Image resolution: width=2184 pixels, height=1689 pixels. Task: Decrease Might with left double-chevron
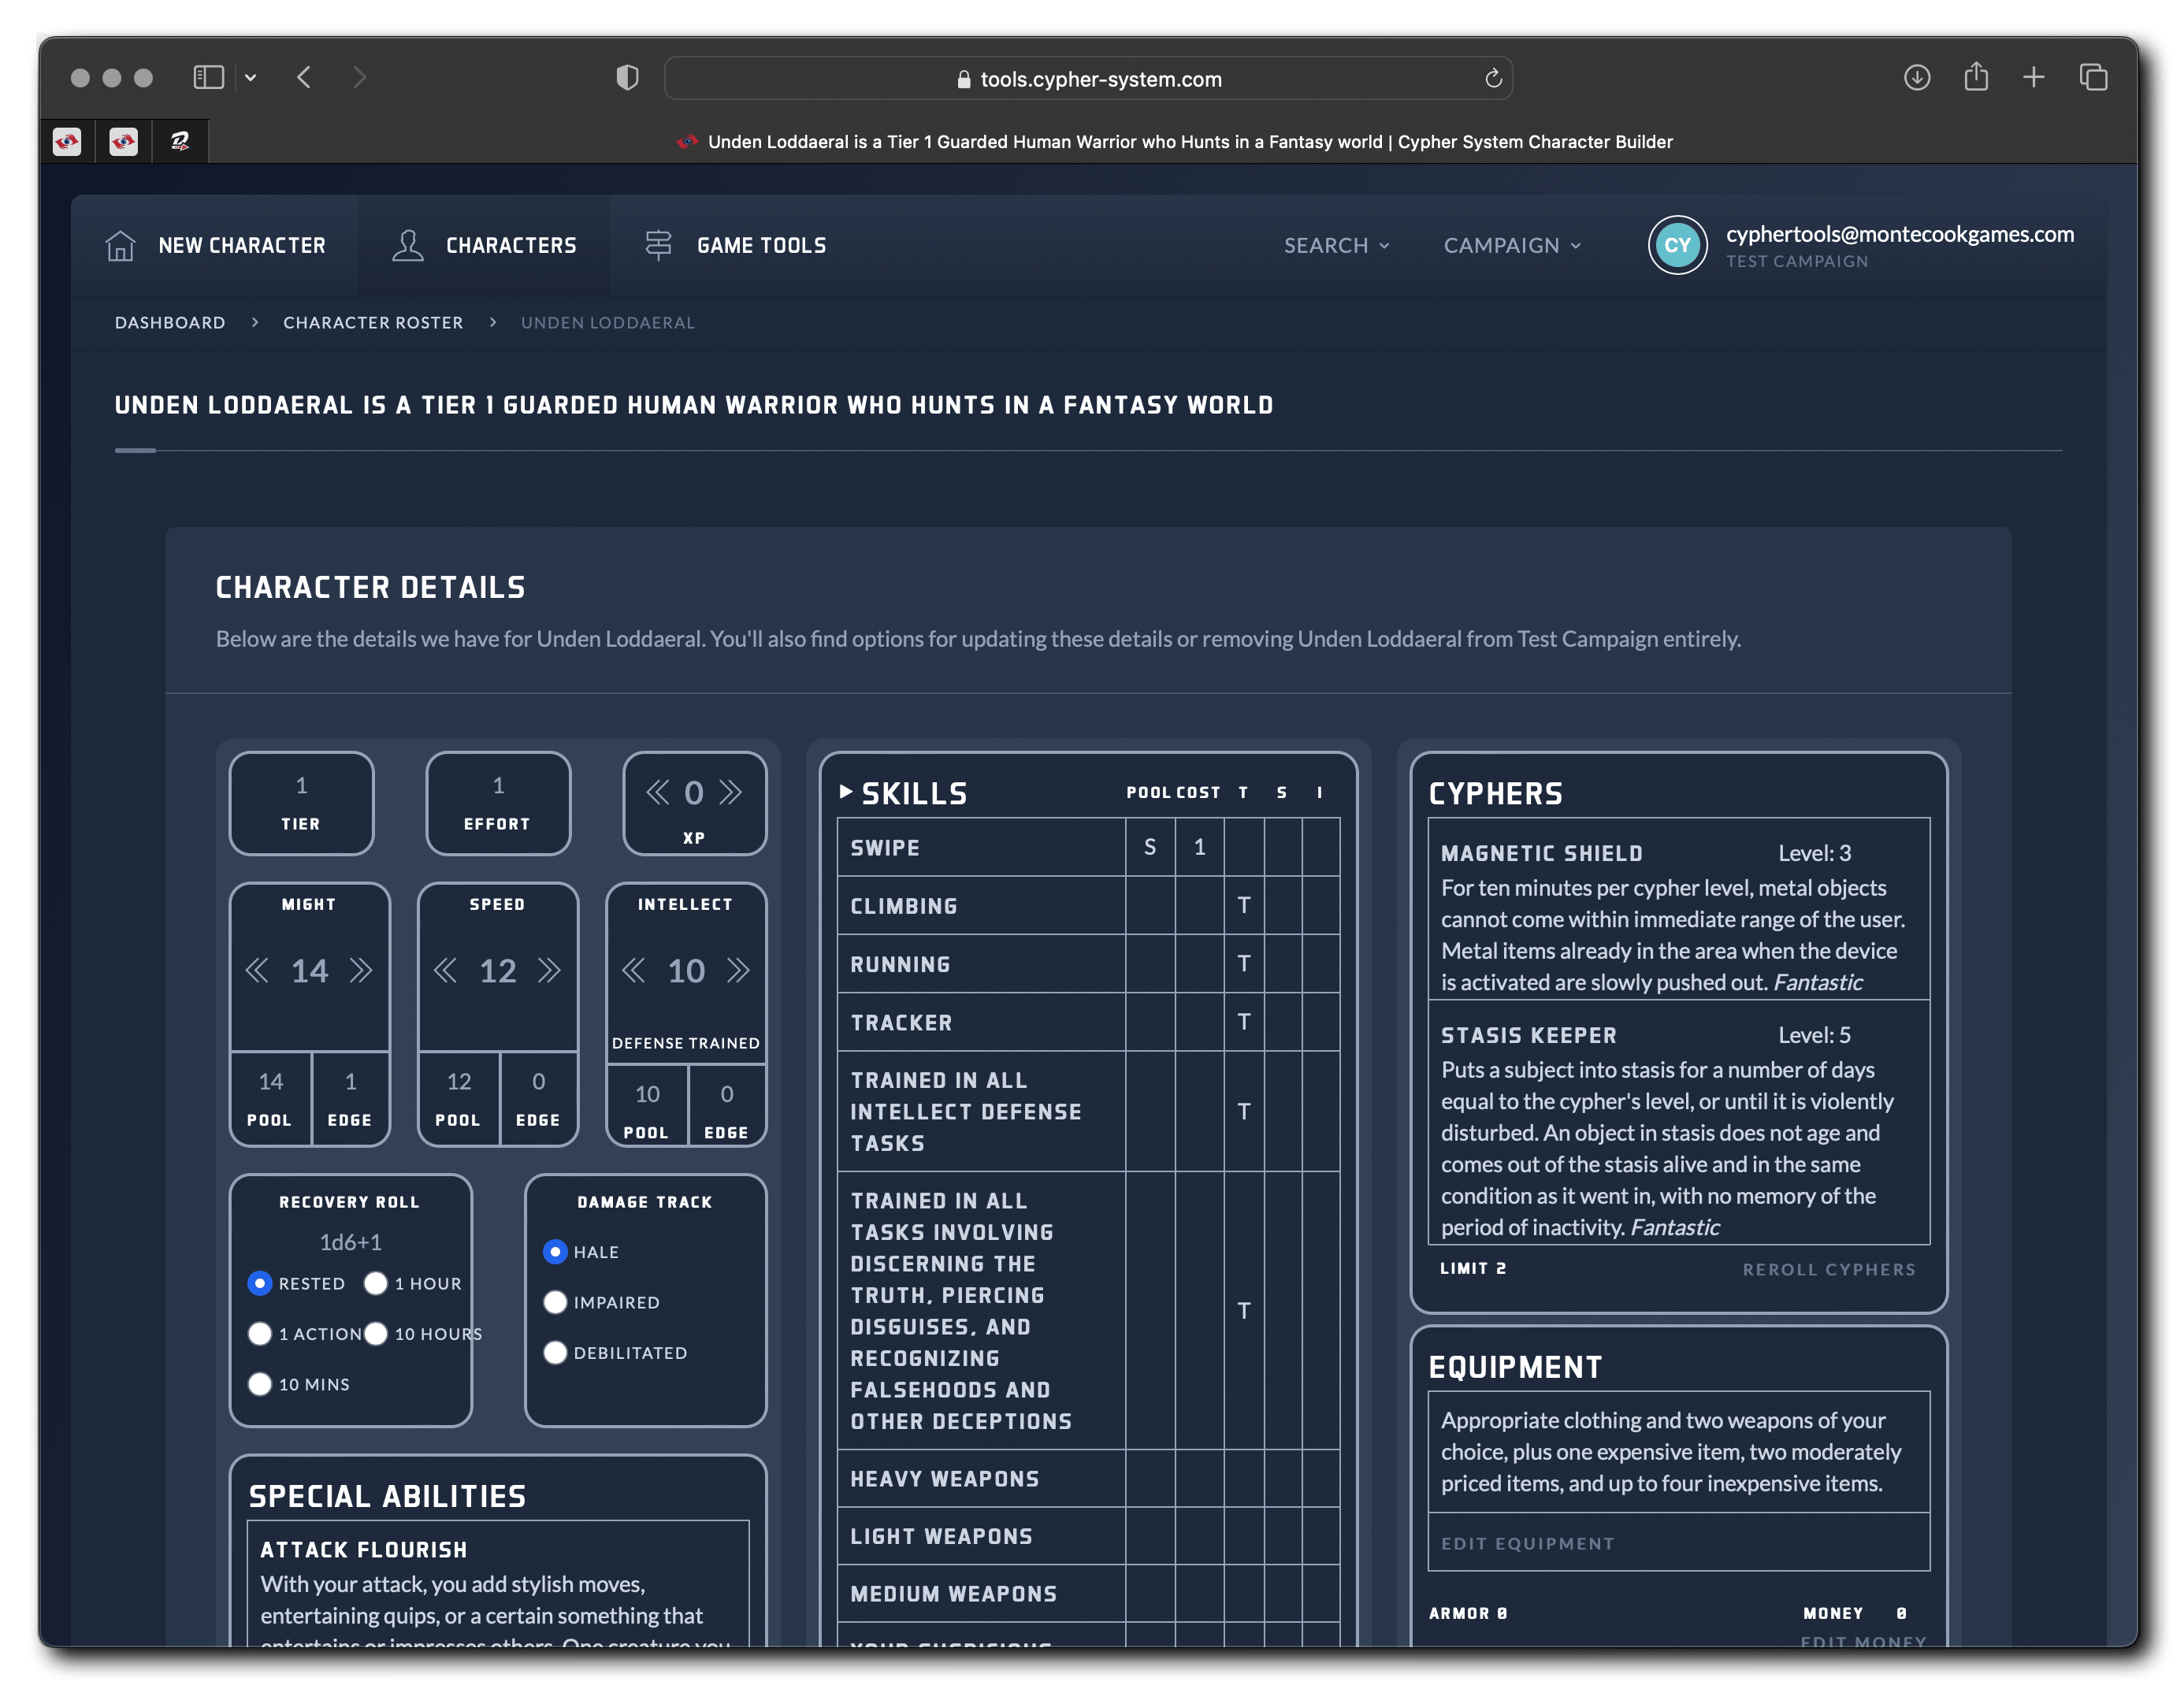click(257, 971)
